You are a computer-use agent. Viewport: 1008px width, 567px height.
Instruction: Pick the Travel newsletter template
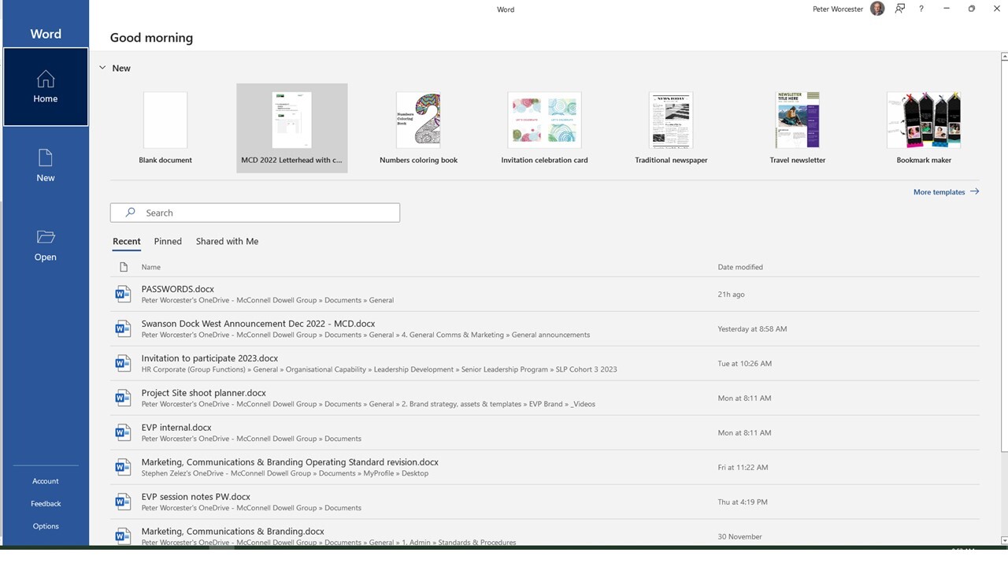click(798, 128)
